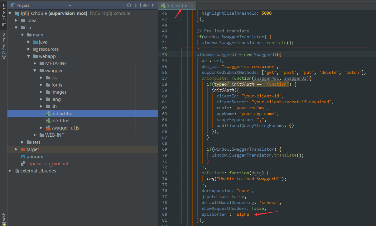The width and height of the screenshot is (376, 226).
Task: Click the 'apisSorter' code on line 80
Action: tap(214, 214)
